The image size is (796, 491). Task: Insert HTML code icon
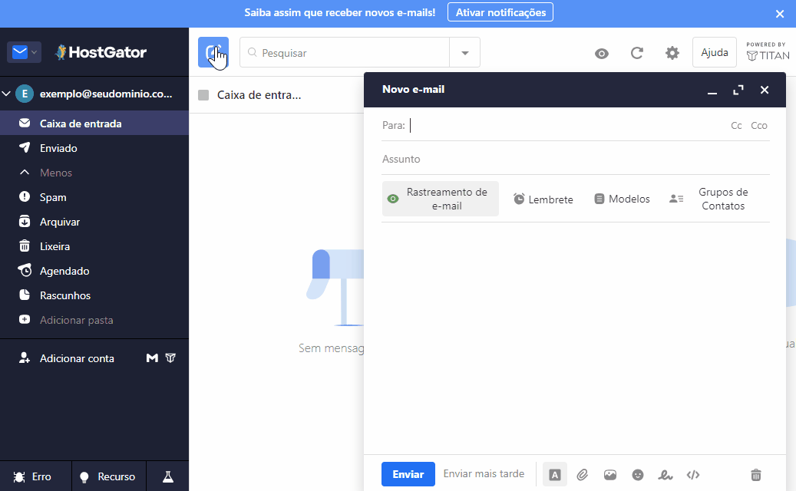point(693,475)
